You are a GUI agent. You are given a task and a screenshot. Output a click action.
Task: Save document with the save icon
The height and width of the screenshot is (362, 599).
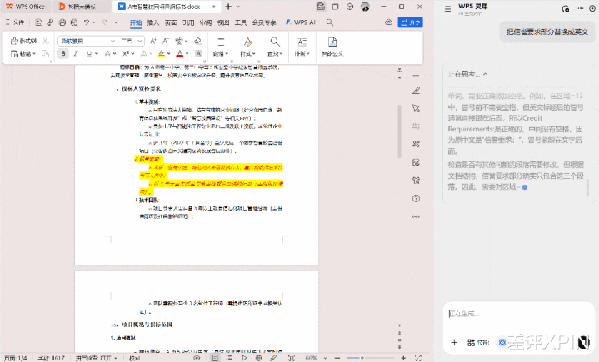(x=38, y=22)
